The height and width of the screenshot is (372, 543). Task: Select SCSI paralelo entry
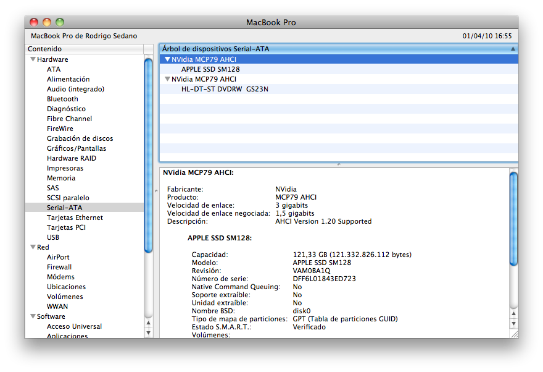(68, 198)
